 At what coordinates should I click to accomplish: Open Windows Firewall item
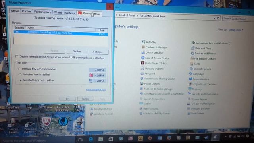pyautogui.click(x=102, y=114)
